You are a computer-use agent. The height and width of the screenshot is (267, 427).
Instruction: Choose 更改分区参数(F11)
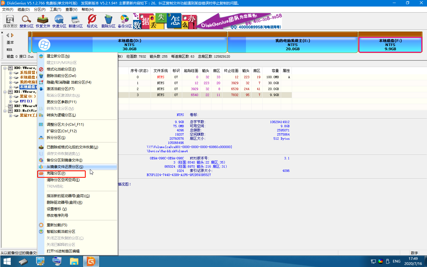77,102
